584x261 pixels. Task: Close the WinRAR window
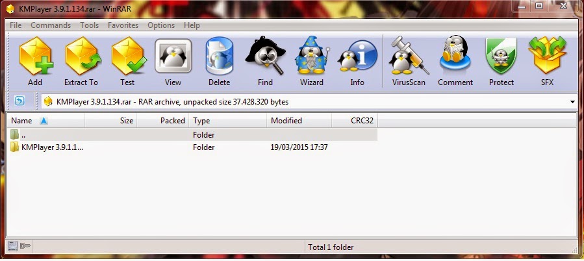tap(563, 6)
